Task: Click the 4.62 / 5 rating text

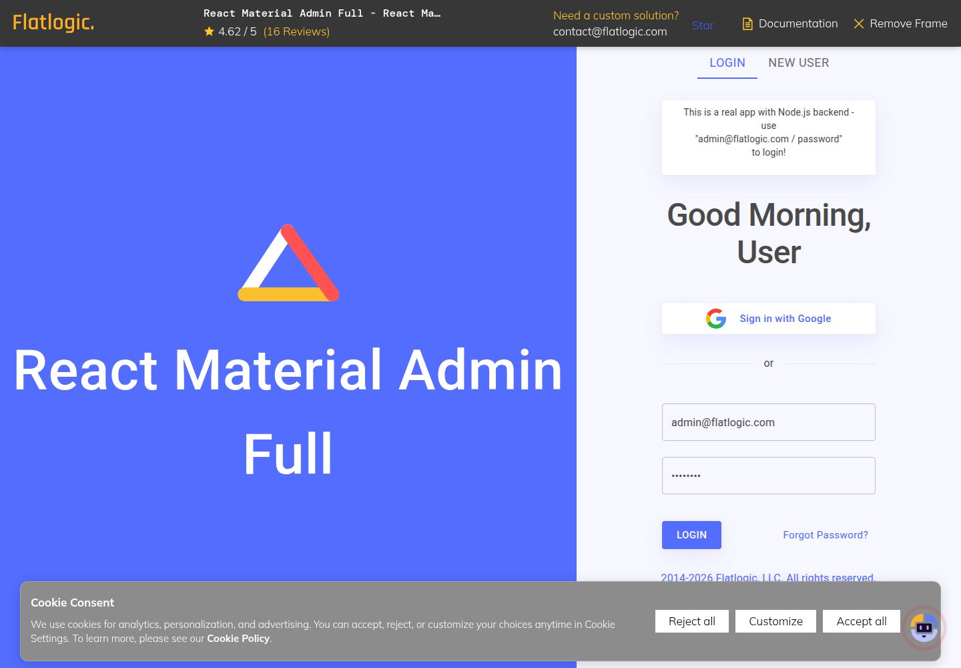Action: pyautogui.click(x=238, y=31)
